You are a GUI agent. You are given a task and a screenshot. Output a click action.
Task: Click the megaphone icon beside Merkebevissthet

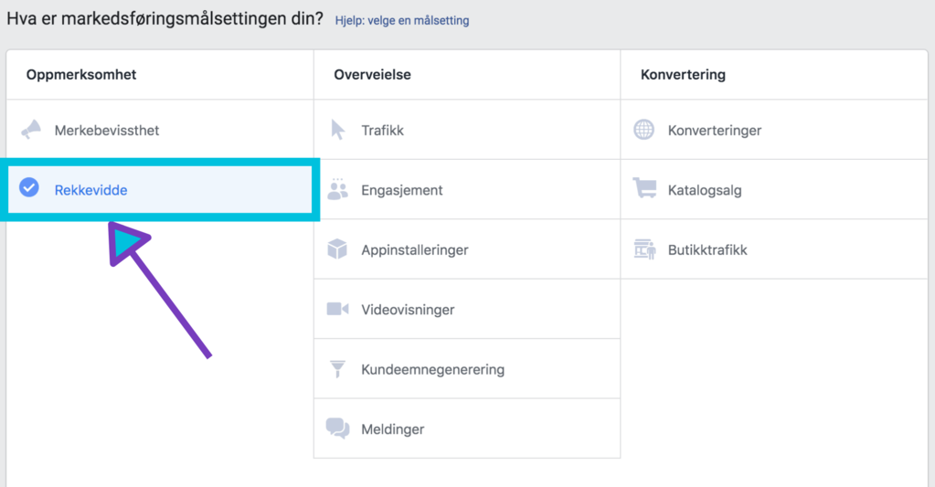coord(31,130)
